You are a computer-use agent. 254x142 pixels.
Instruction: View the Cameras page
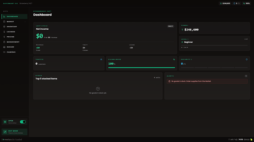[x=14, y=52]
